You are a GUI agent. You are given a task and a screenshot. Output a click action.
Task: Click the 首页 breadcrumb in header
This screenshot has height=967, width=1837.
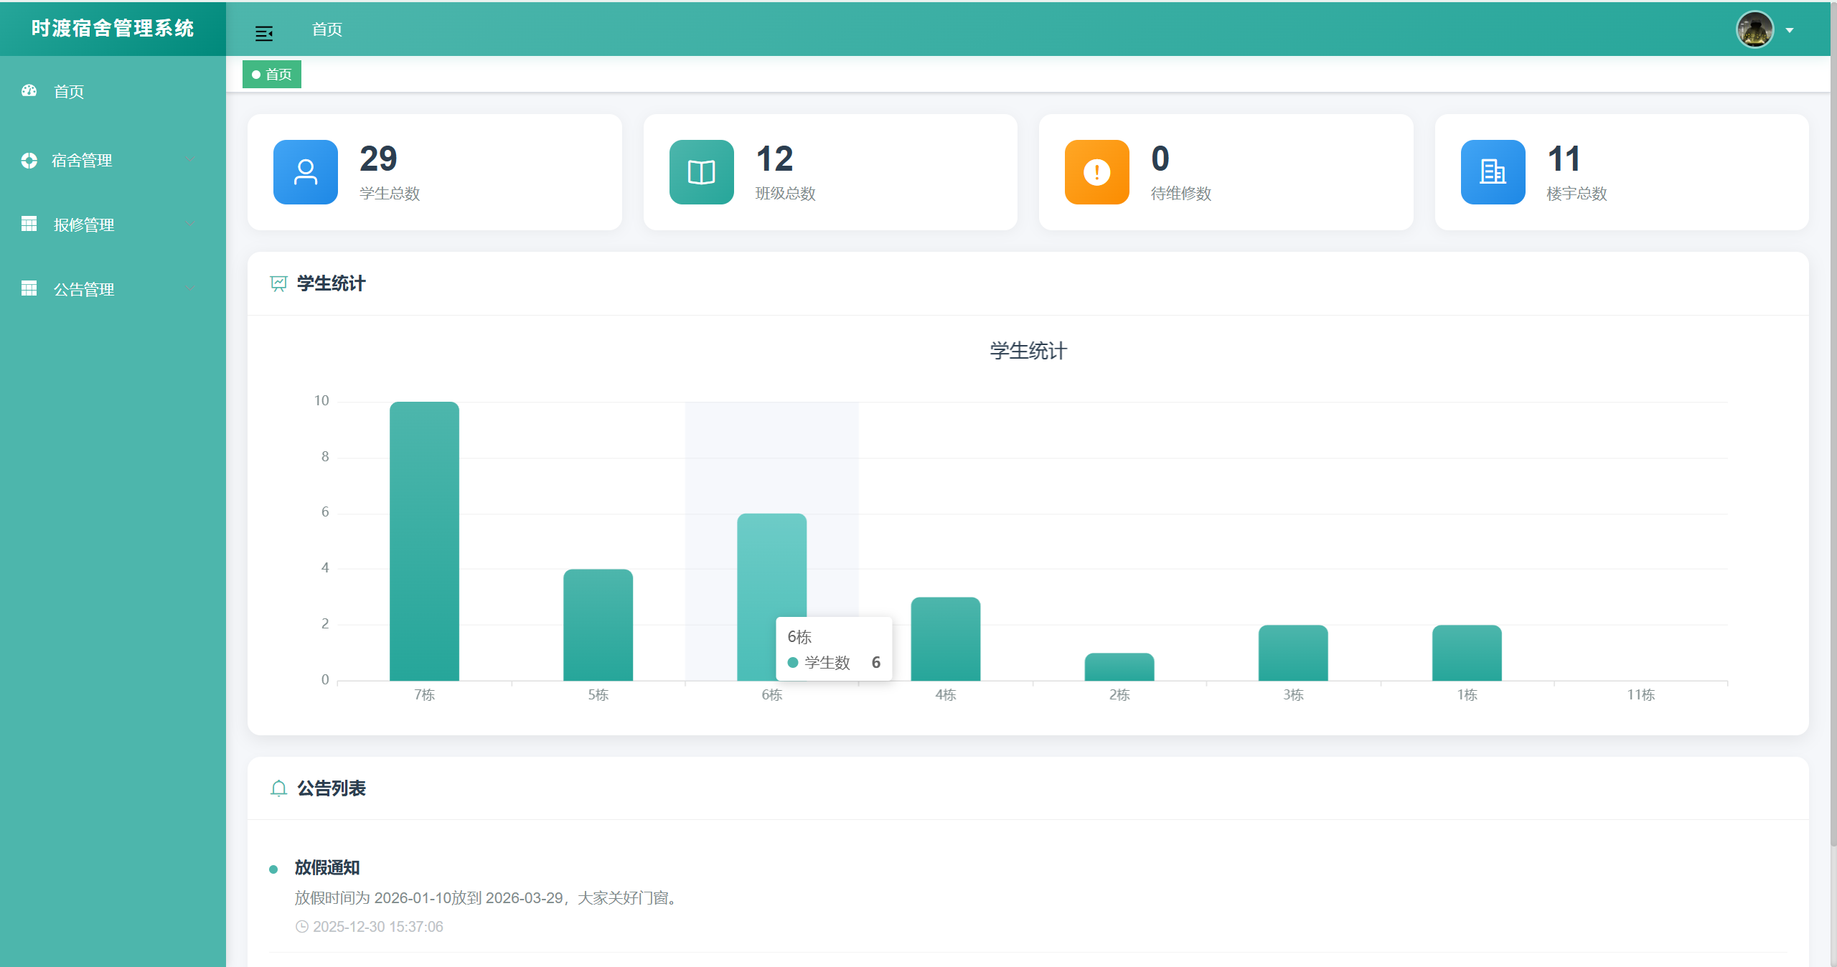pos(327,29)
